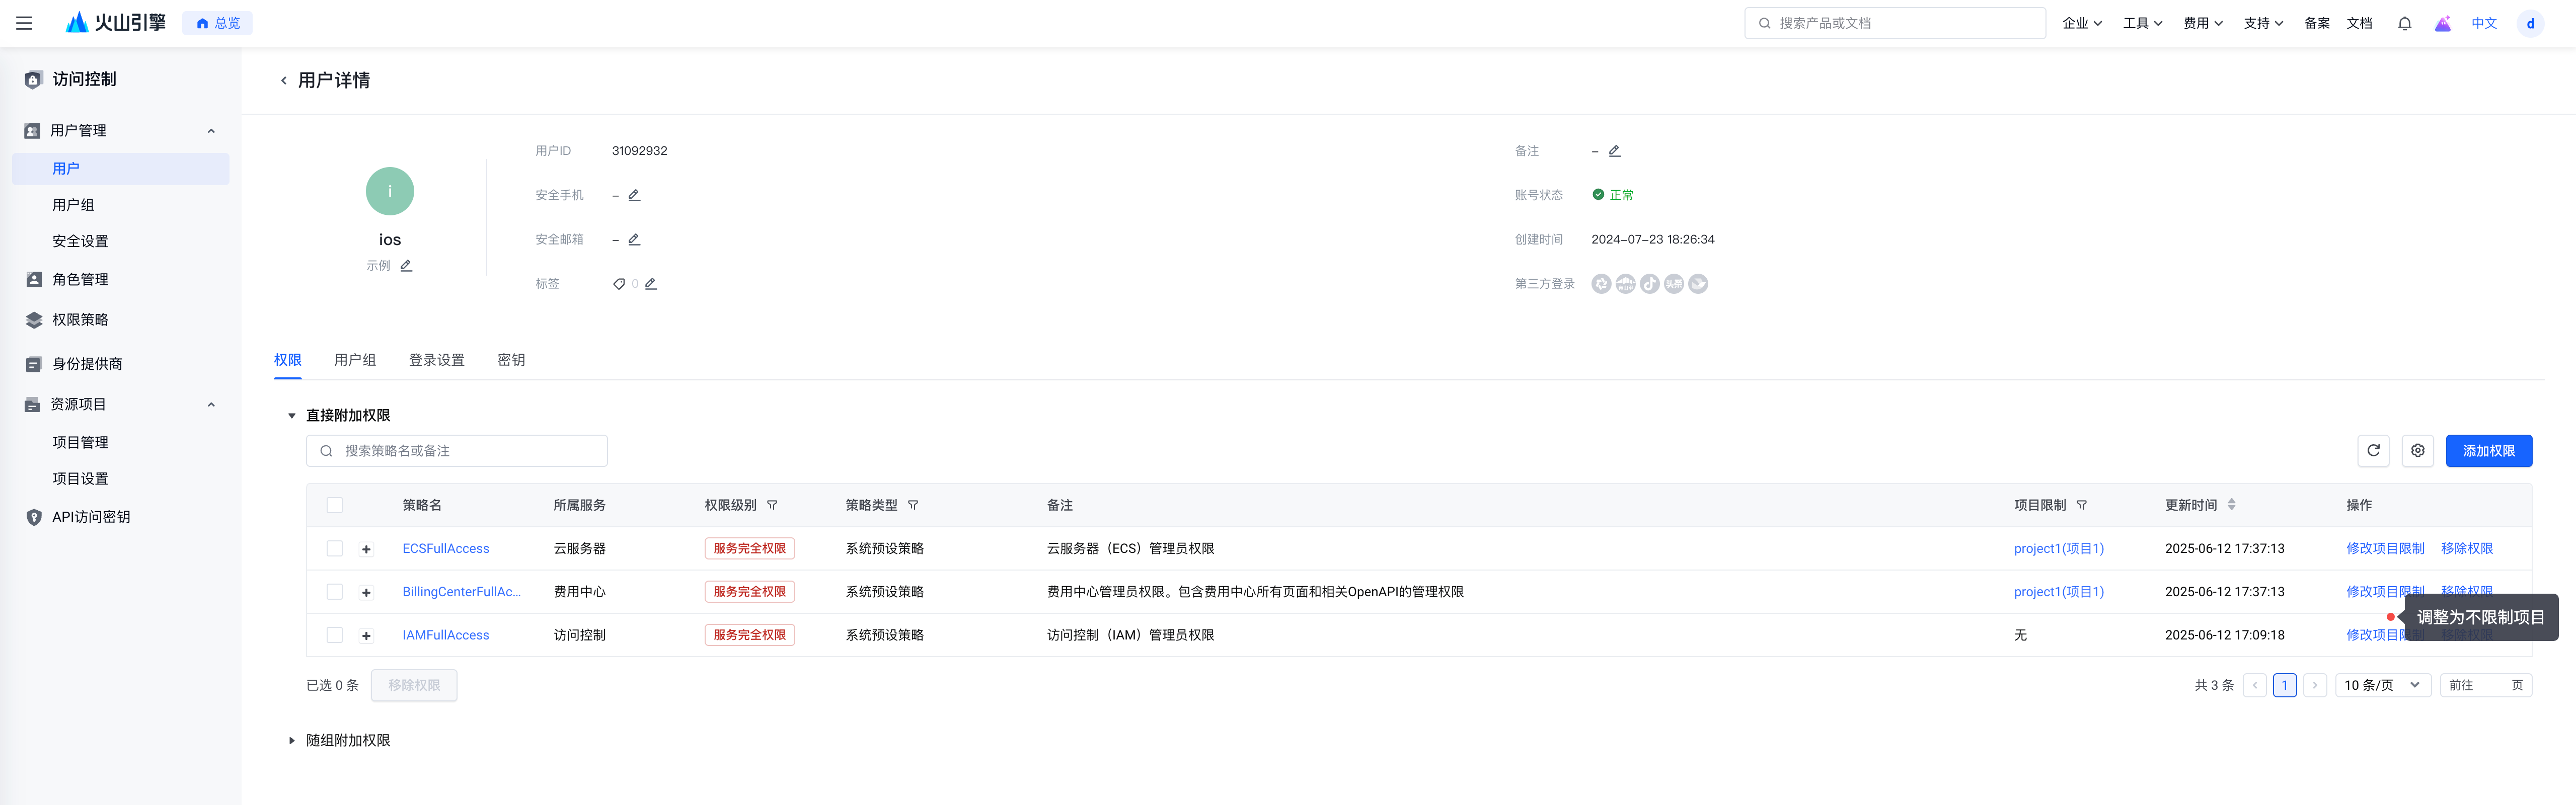The height and width of the screenshot is (805, 2576).
Task: Switch to the 用户组 tab
Action: point(355,360)
